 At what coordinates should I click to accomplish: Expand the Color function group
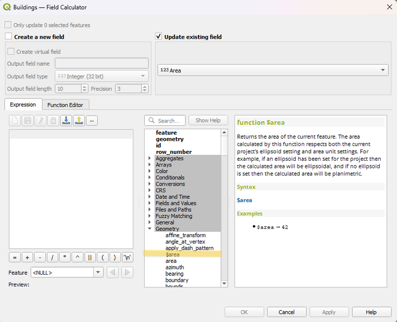[x=150, y=171]
